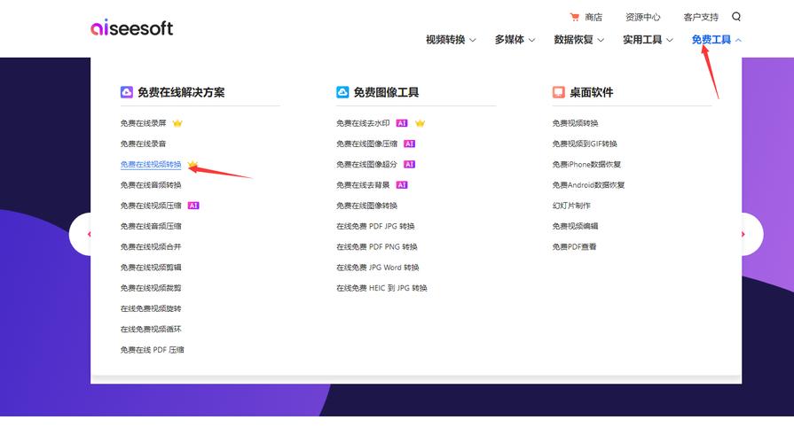Click the shopping cart icon beside 商店
The image size is (794, 443).
(574, 17)
